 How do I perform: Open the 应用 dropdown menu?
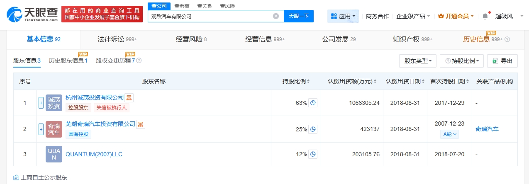coord(343,16)
